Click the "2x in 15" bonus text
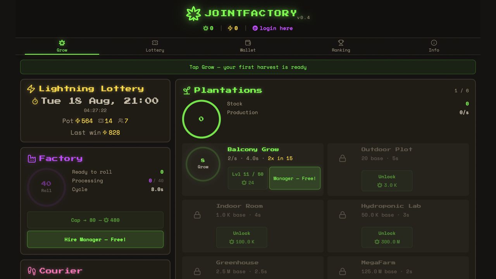Viewport: 496px width, 279px height. point(280,158)
